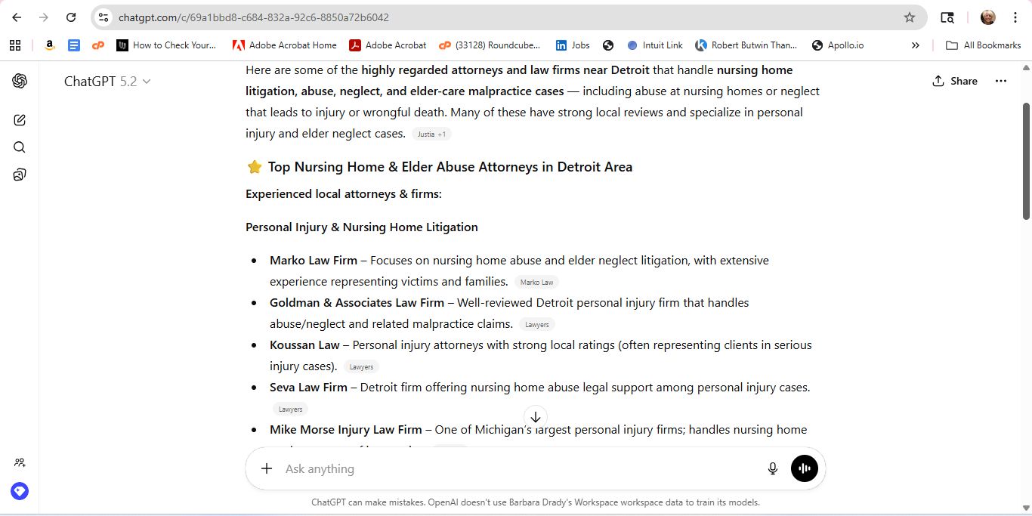Open the cPanel bookmark icon

tap(98, 45)
